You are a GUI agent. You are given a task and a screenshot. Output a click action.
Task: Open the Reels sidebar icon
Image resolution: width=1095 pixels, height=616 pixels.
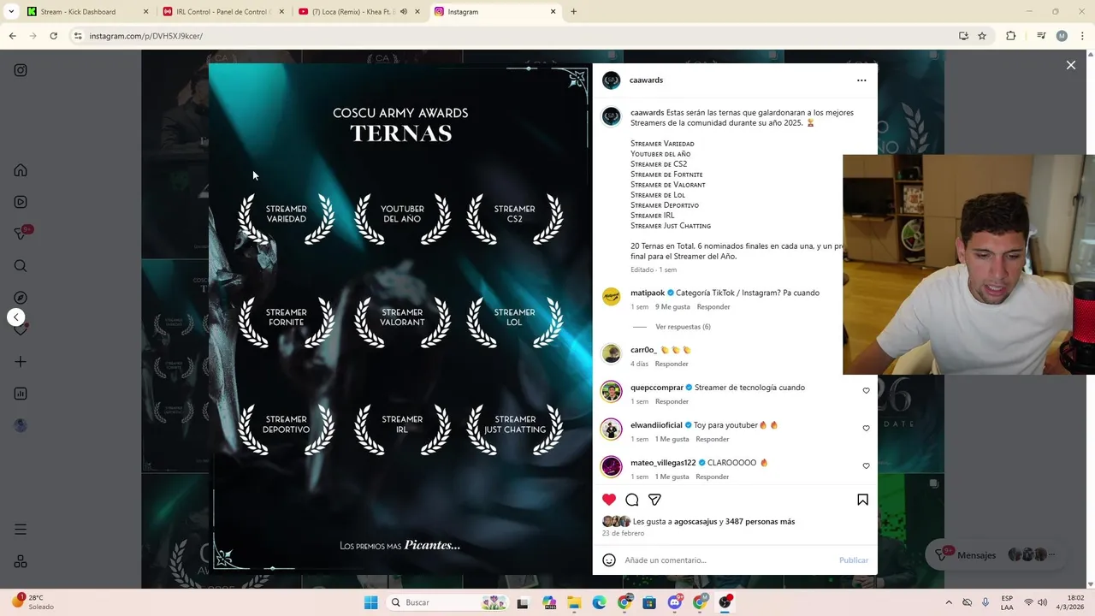(x=21, y=202)
